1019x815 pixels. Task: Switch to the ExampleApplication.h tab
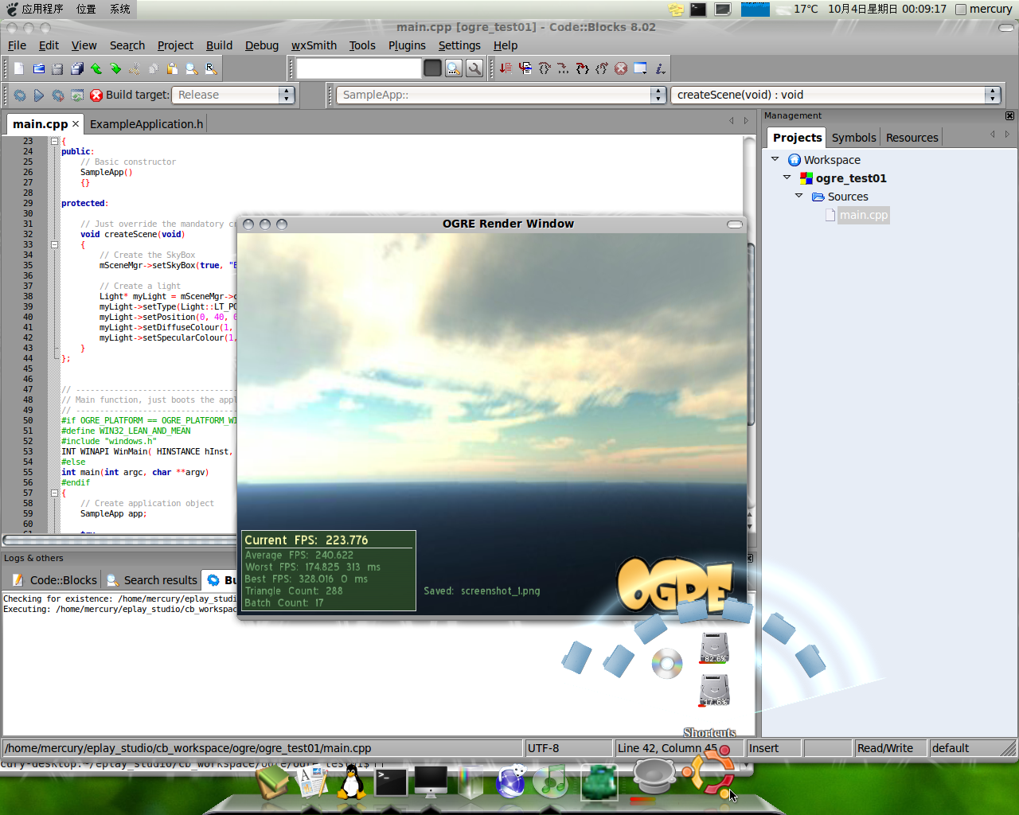pyautogui.click(x=146, y=123)
